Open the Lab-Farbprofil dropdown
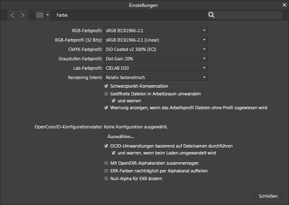The height and width of the screenshot is (205, 289). [x=155, y=68]
